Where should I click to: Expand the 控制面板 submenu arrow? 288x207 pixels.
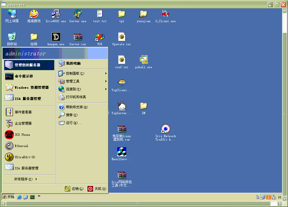pos(106,73)
